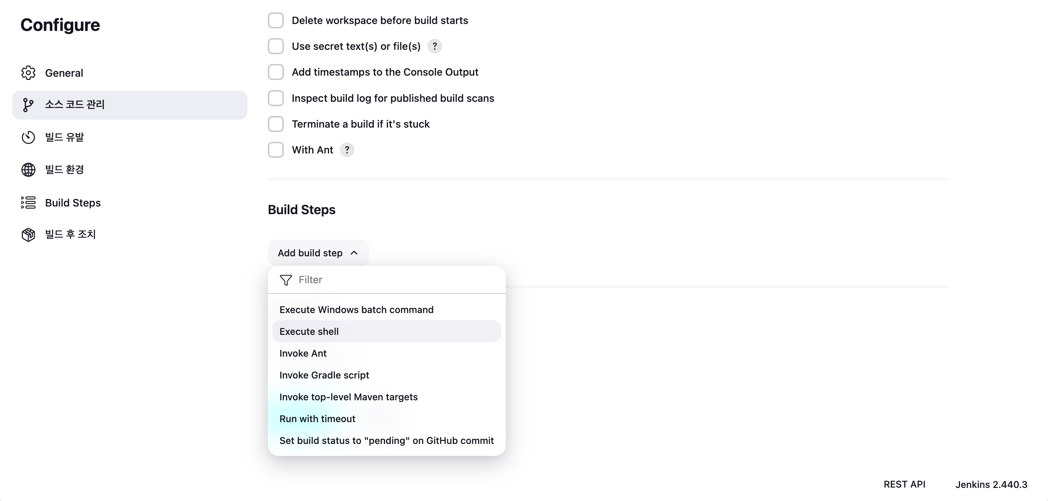The image size is (1048, 501).
Task: Click the source code management branch icon
Action: click(x=28, y=105)
